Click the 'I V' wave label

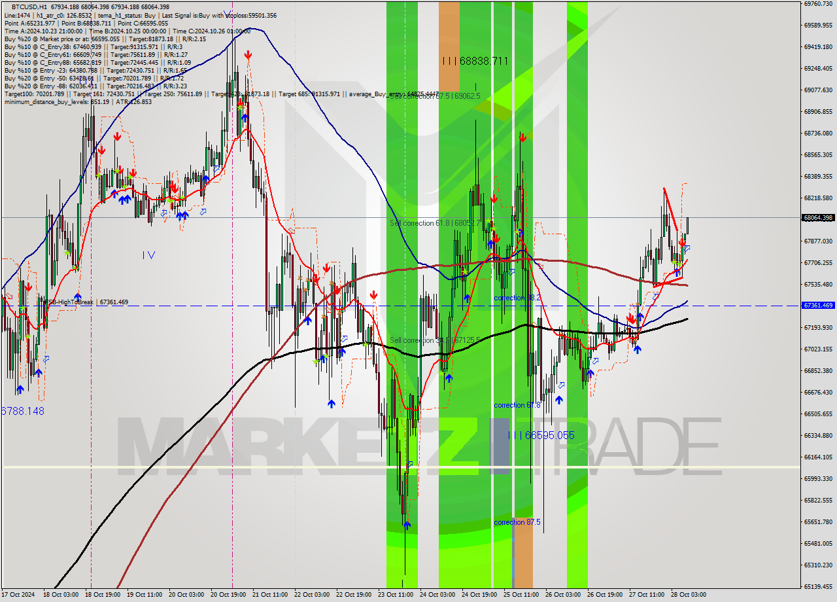coord(148,255)
